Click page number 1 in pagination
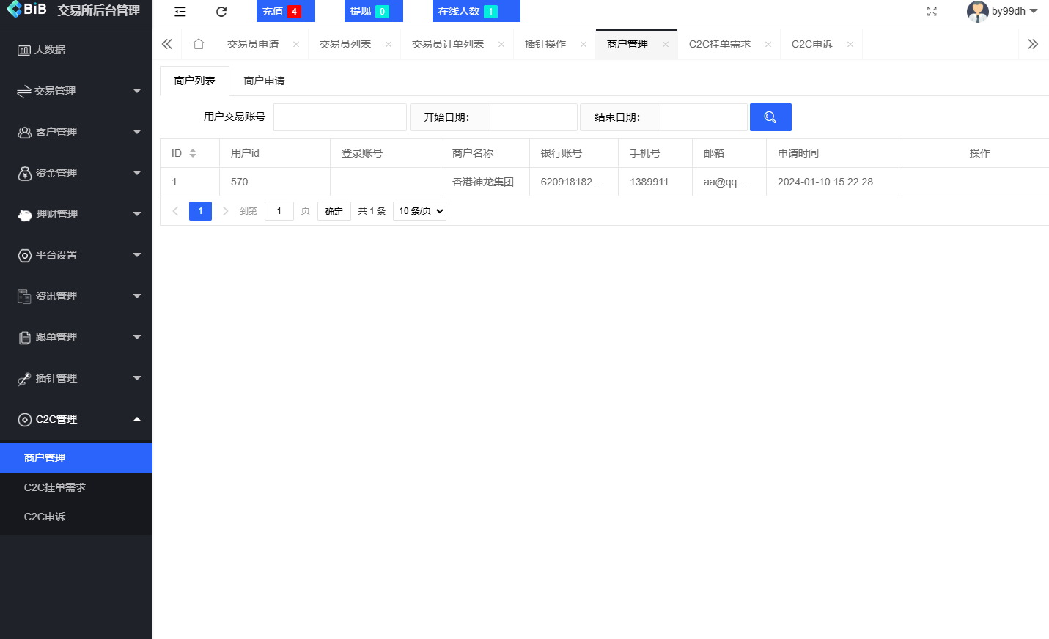The height and width of the screenshot is (639, 1049). [x=200, y=210]
